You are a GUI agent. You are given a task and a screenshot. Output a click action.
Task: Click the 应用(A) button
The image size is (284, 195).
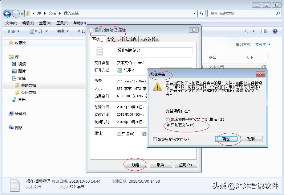(x=186, y=165)
